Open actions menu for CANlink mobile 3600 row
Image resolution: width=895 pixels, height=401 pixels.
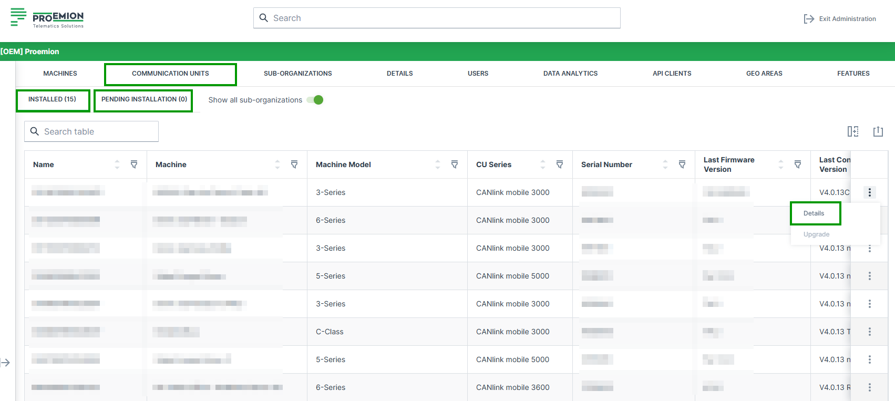coord(869,387)
